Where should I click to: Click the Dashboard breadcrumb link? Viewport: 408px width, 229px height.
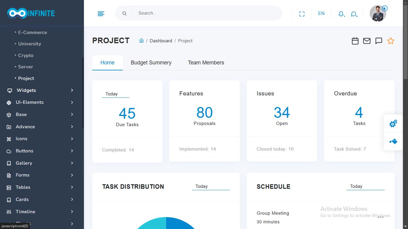[x=161, y=41]
